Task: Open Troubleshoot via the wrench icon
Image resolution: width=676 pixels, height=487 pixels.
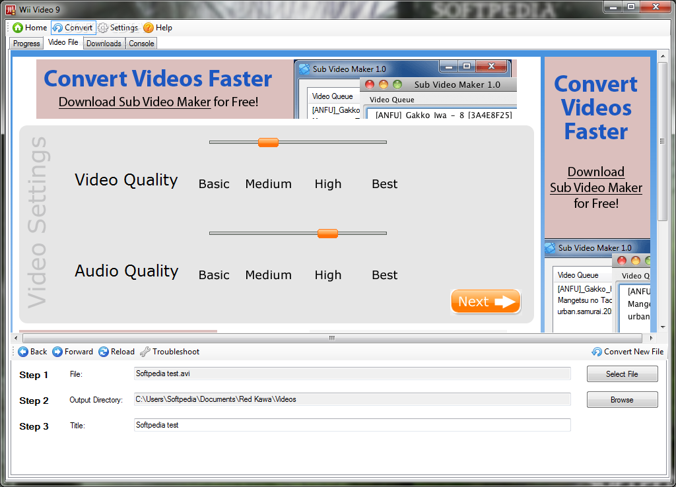Action: point(145,352)
